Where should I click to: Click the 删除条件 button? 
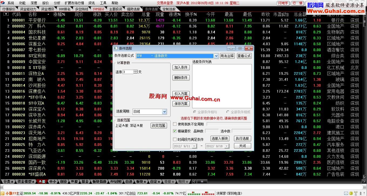[181, 78]
